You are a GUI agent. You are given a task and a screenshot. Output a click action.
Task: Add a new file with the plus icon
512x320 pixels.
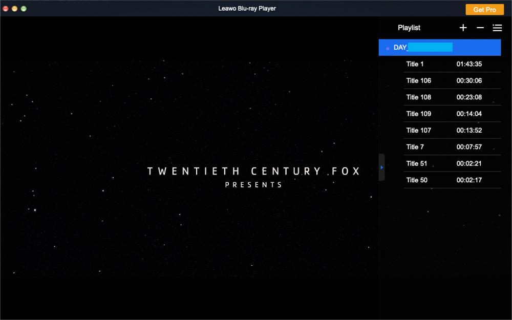coord(463,28)
